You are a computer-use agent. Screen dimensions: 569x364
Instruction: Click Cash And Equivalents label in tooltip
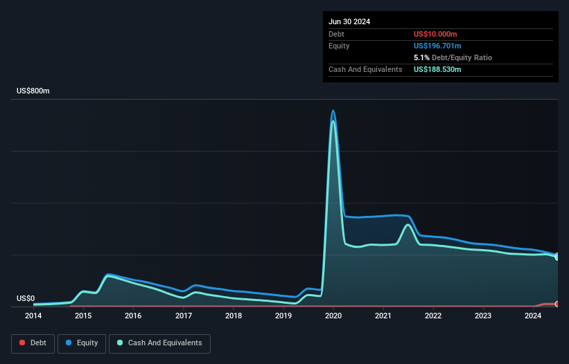point(365,69)
